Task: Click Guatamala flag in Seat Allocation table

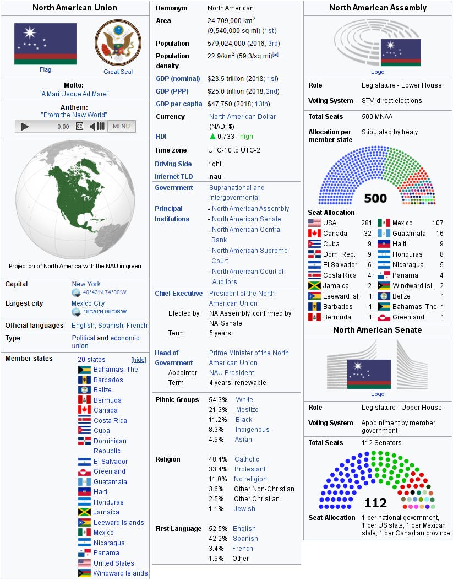Action: tap(384, 234)
